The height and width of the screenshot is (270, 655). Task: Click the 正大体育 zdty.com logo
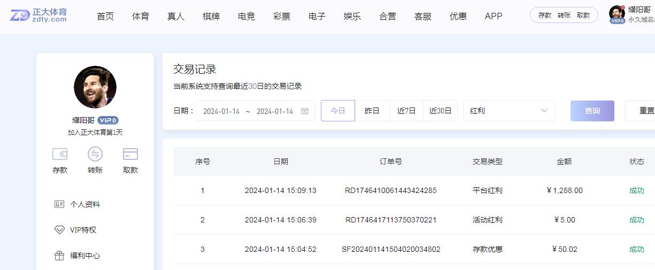tap(38, 15)
